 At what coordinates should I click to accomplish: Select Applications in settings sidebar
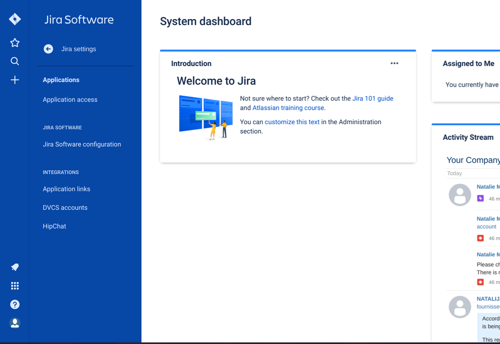pyautogui.click(x=61, y=80)
